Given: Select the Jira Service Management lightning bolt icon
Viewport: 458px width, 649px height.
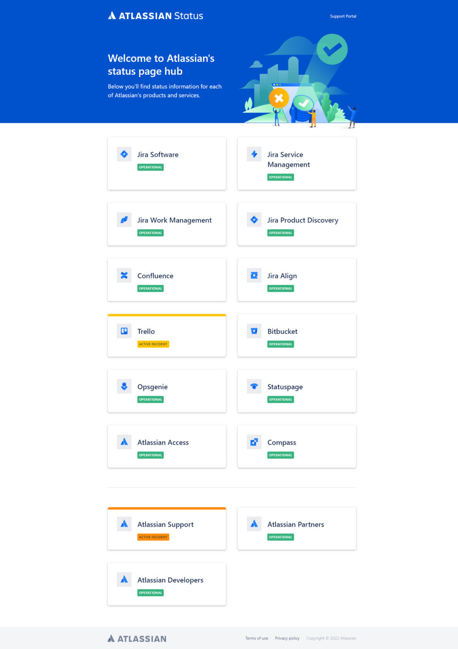Looking at the screenshot, I should 254,154.
